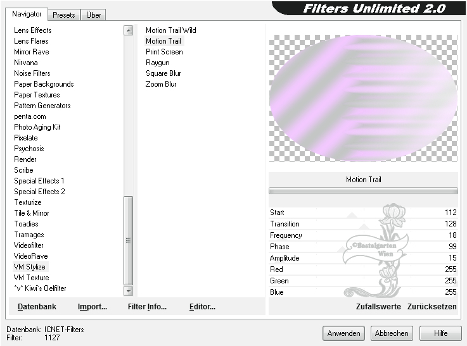The image size is (467, 346).
Task: Choose the Raygun filter
Action: 158,63
